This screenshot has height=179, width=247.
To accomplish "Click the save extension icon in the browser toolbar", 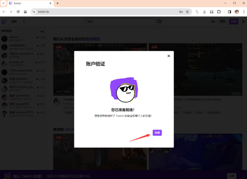I will click(212, 12).
